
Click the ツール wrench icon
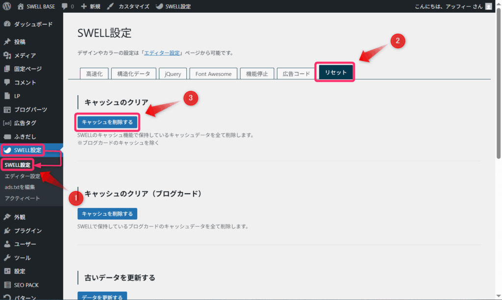tap(7, 258)
